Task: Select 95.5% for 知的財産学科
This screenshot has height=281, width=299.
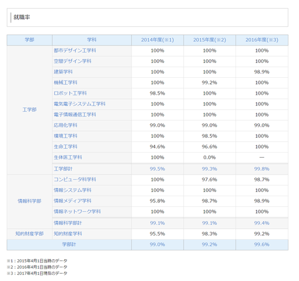Action: tap(158, 234)
